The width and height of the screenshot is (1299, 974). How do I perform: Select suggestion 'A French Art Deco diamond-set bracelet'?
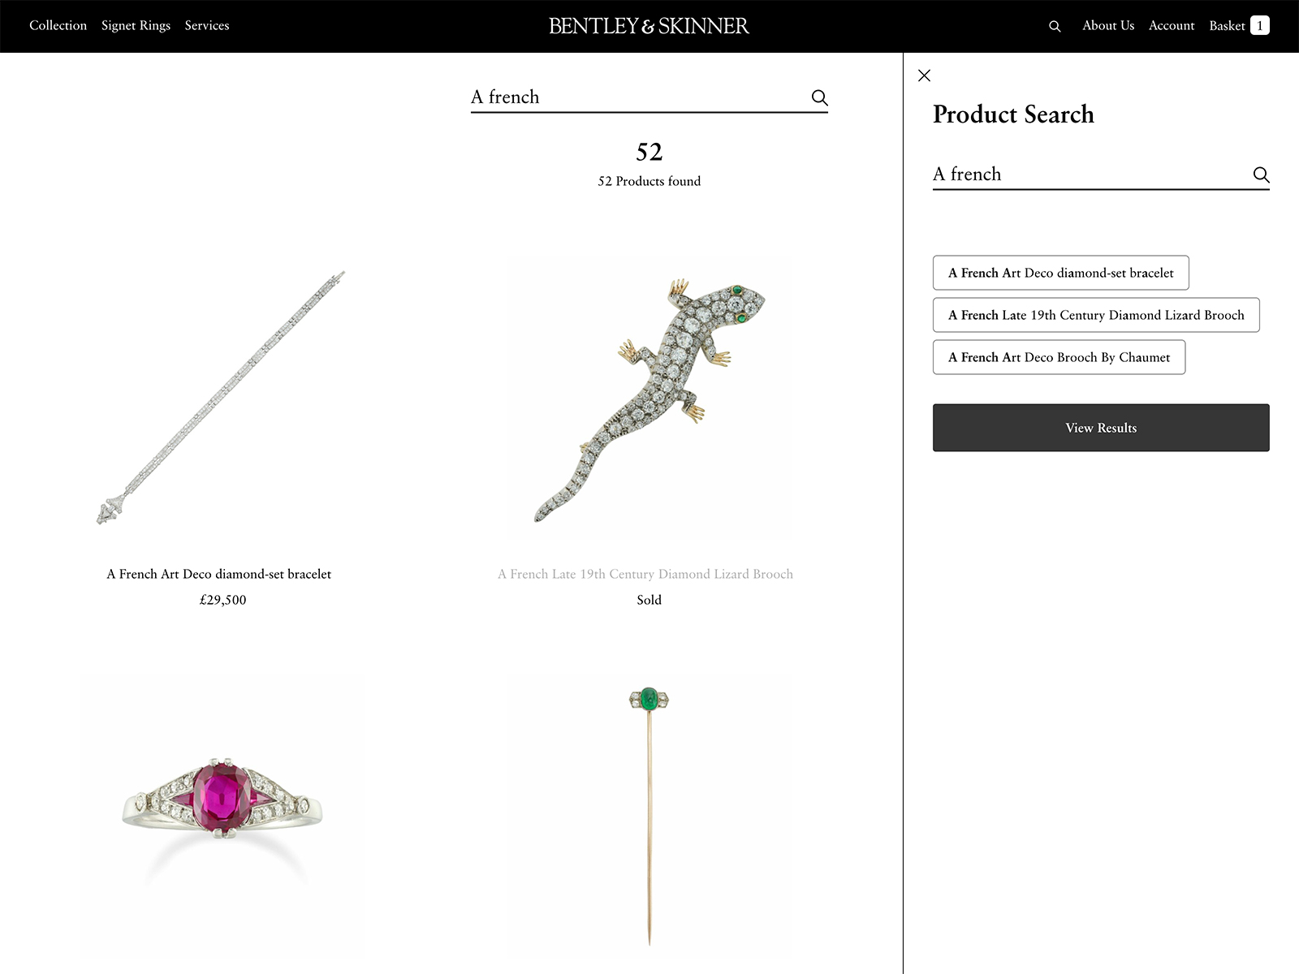tap(1060, 273)
